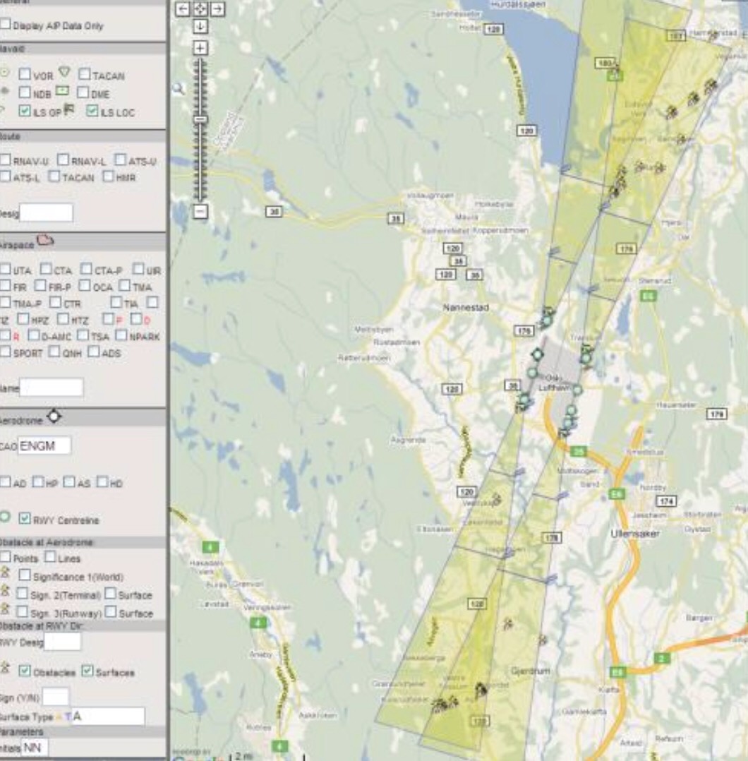Click the Nannestad label on the map

click(466, 307)
